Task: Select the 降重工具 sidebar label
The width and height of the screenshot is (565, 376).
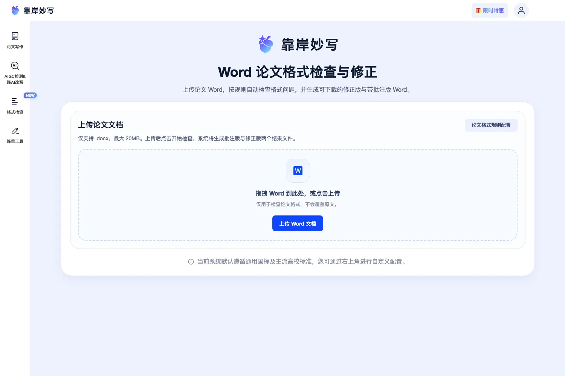Action: 15,141
